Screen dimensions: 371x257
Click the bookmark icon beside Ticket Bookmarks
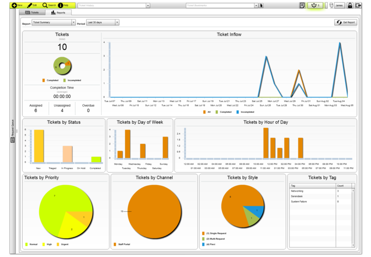pyautogui.click(x=261, y=6)
